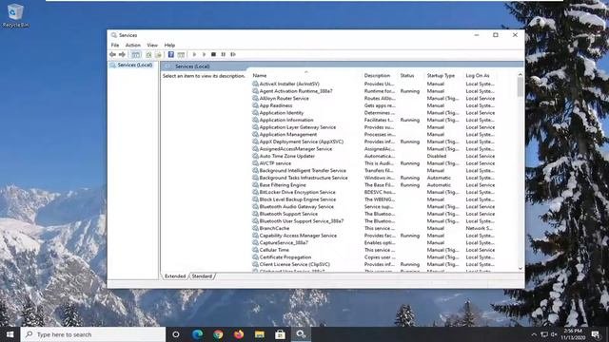Select the Base Filtering Engine service
609x342 pixels.
[283, 185]
